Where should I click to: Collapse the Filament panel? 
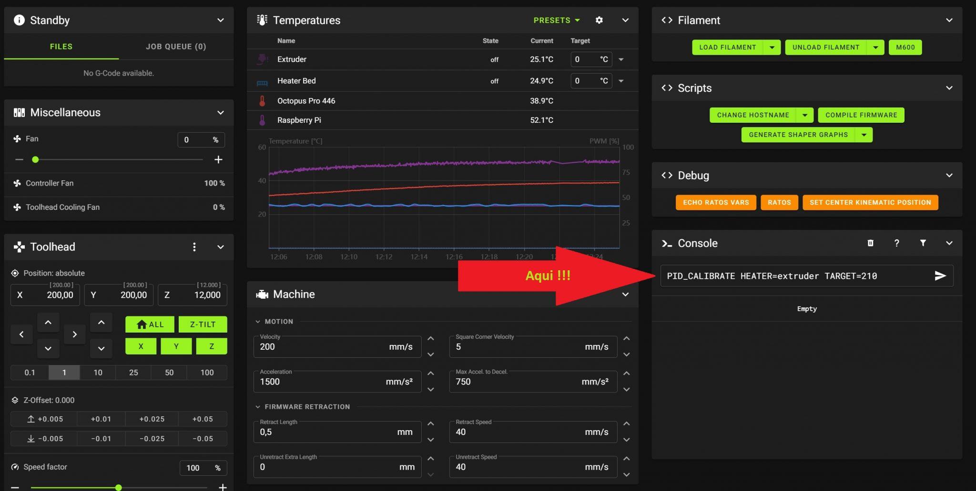point(948,20)
